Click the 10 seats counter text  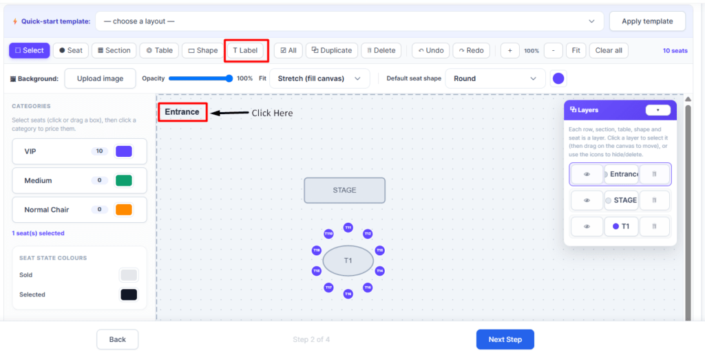tap(675, 51)
